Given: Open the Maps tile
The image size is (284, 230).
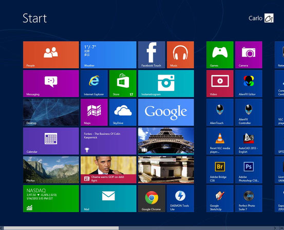Looking at the screenshot, I should 94,112.
